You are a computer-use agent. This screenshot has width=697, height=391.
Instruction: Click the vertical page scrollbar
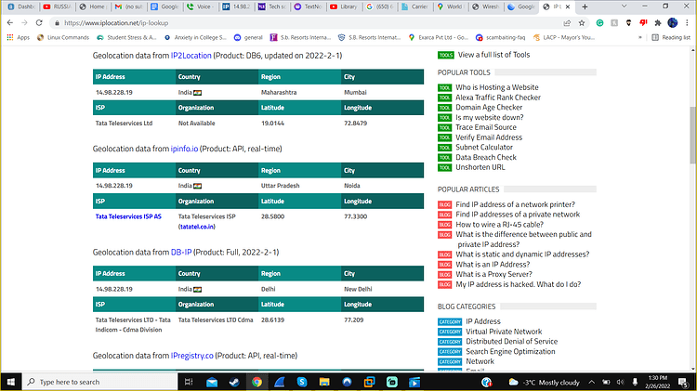693,135
